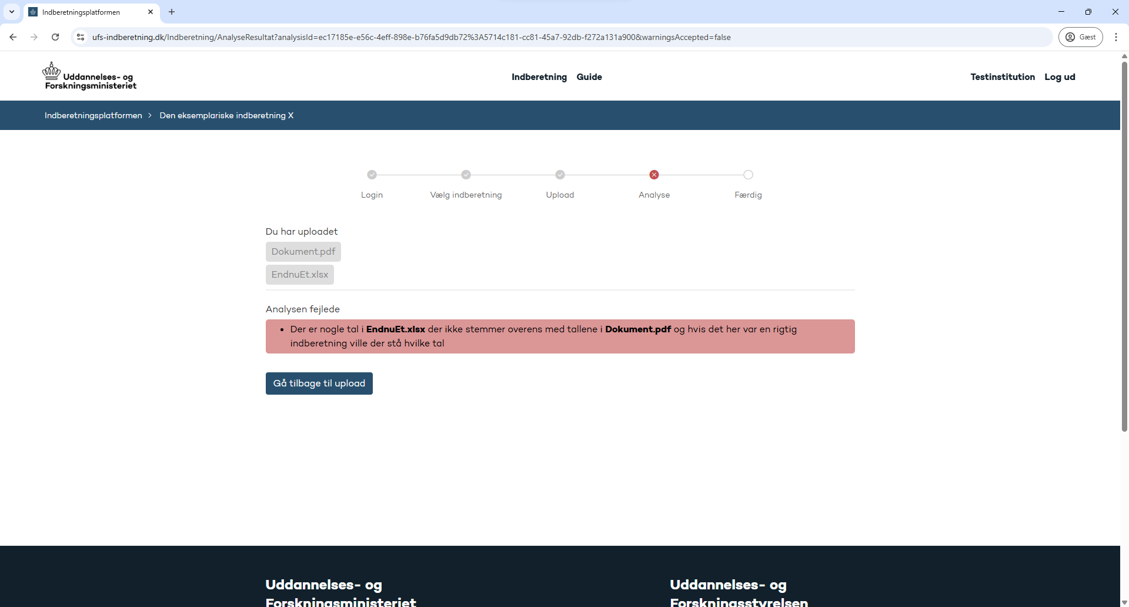Viewport: 1129px width, 607px height.
Task: Click the Færdig step label
Action: tap(748, 195)
